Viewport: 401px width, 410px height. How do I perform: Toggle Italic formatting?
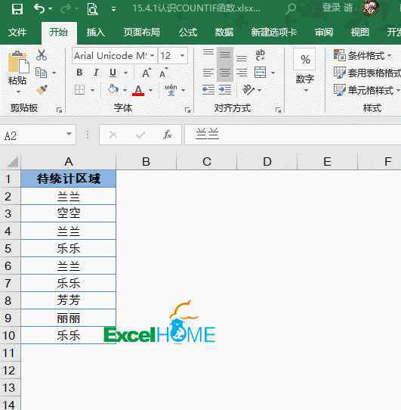pyautogui.click(x=96, y=73)
